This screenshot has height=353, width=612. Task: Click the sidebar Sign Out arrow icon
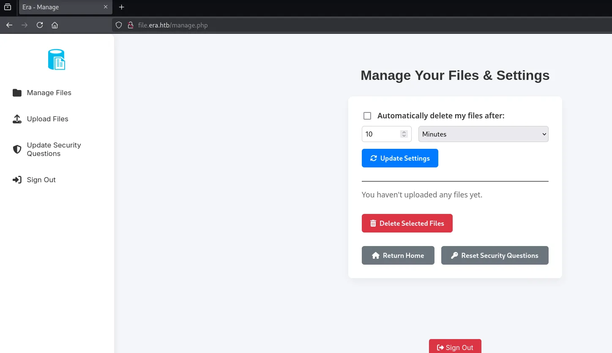(17, 180)
